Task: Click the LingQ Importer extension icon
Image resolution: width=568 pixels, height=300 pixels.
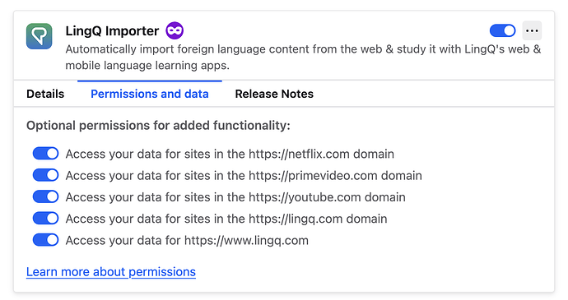Action: 40,36
